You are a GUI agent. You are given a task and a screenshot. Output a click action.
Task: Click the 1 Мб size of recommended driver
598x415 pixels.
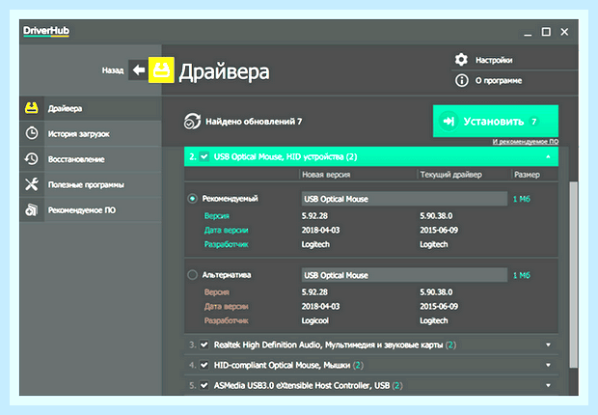coord(522,199)
